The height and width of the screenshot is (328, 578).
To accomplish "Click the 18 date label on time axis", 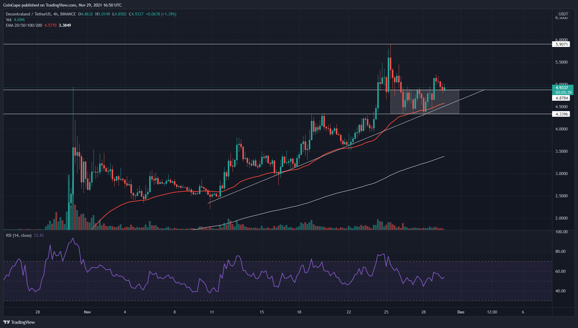I will tap(299, 312).
